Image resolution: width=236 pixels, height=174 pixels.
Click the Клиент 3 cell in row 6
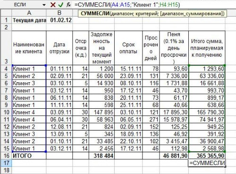pyautogui.click(x=29, y=83)
